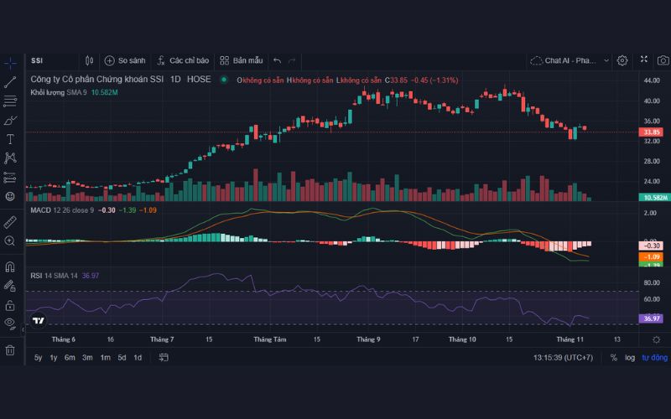Click the SSI symbol search field

(50, 60)
